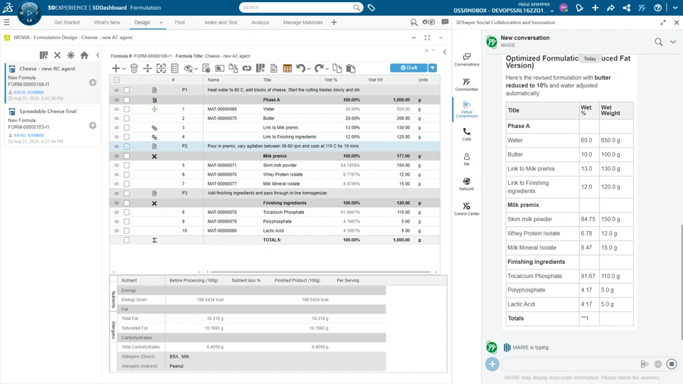
Task: Switch to the What's New tab
Action: [107, 22]
